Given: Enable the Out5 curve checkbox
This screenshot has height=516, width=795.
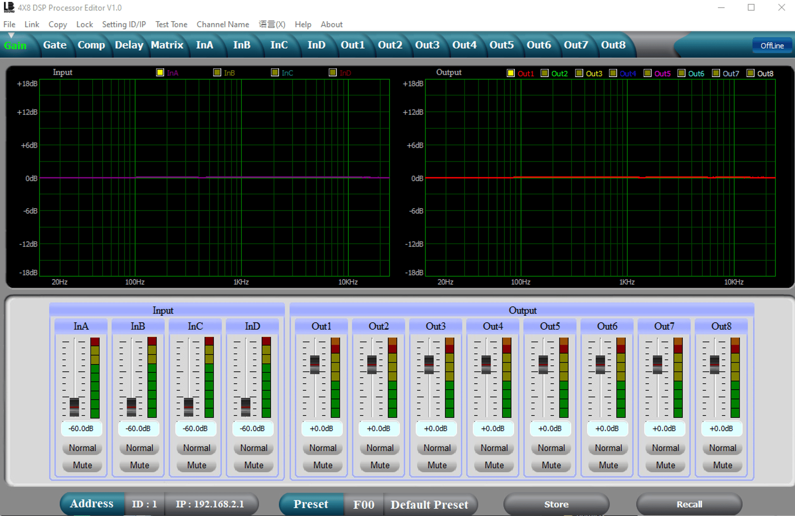Looking at the screenshot, I should [647, 73].
